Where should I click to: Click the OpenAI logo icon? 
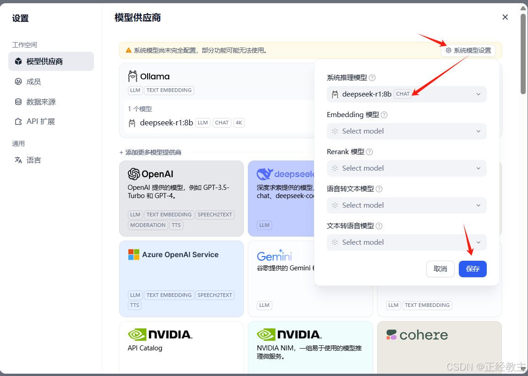click(134, 174)
